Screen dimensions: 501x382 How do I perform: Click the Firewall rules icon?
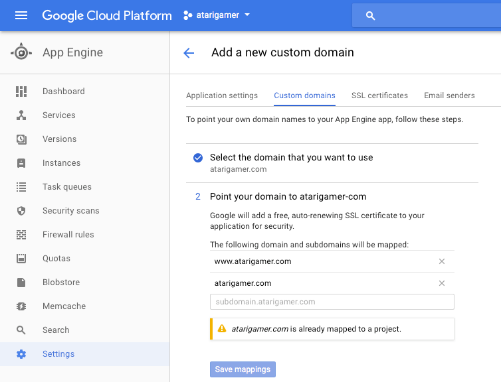coord(21,235)
